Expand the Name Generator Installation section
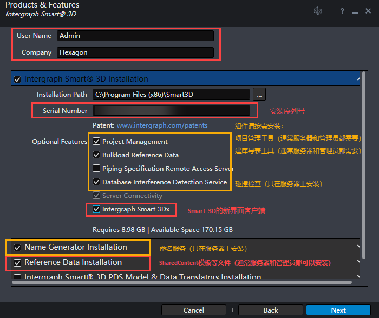The height and width of the screenshot is (318, 379). tap(358, 248)
